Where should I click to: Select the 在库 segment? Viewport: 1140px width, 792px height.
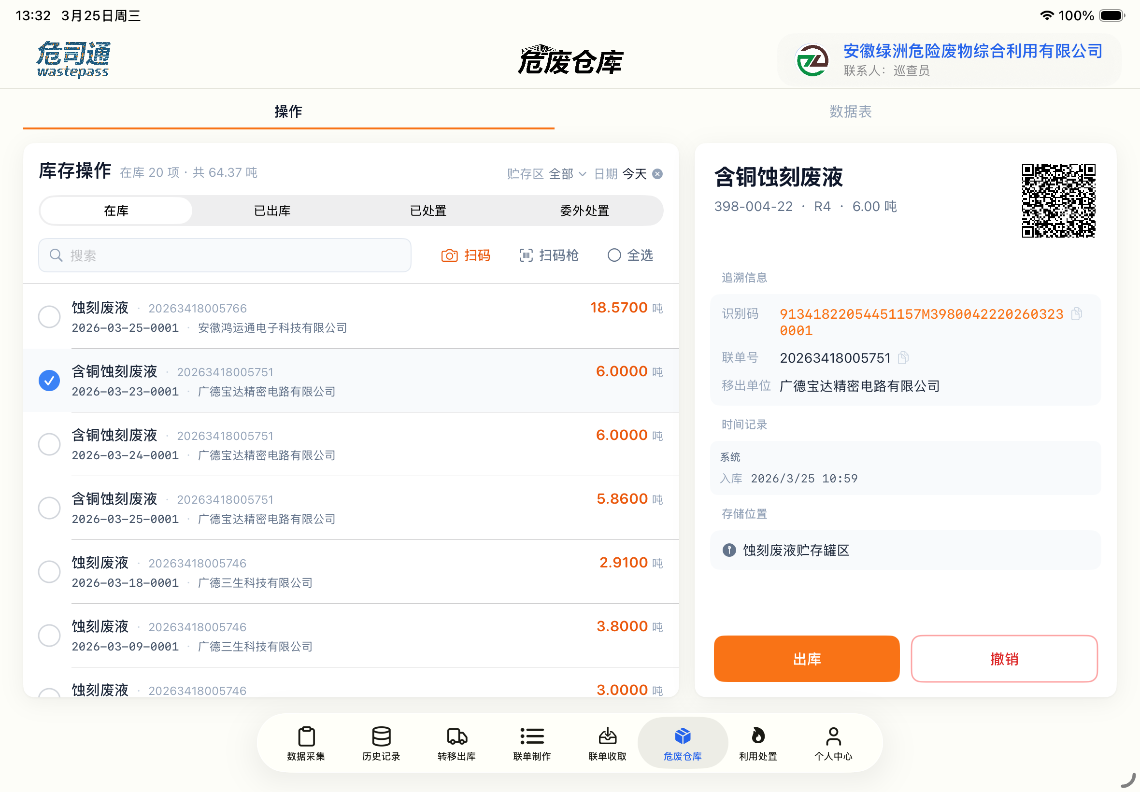click(116, 211)
